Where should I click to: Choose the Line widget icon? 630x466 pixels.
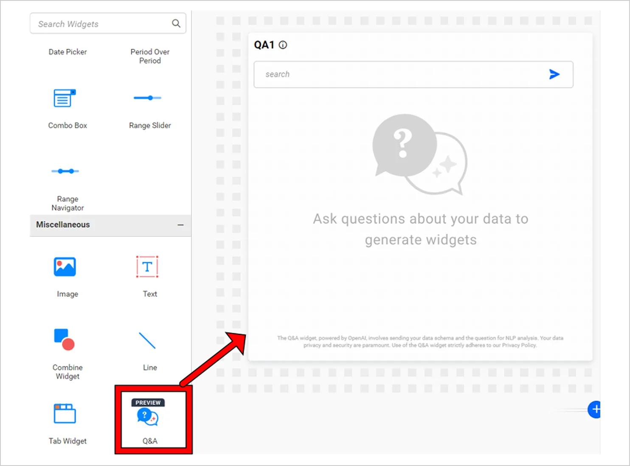[x=147, y=340]
